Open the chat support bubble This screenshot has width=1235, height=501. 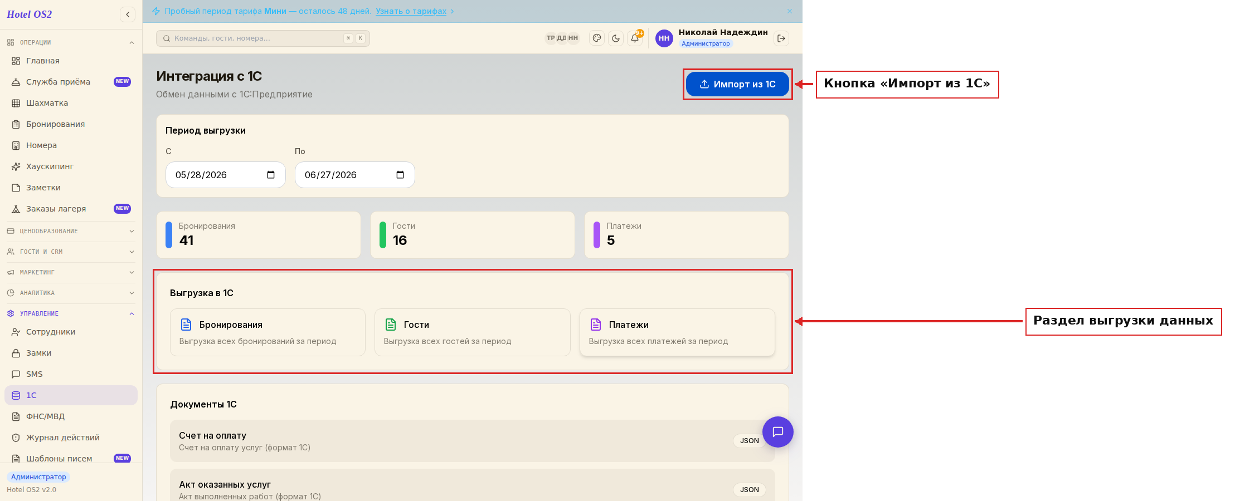click(778, 432)
